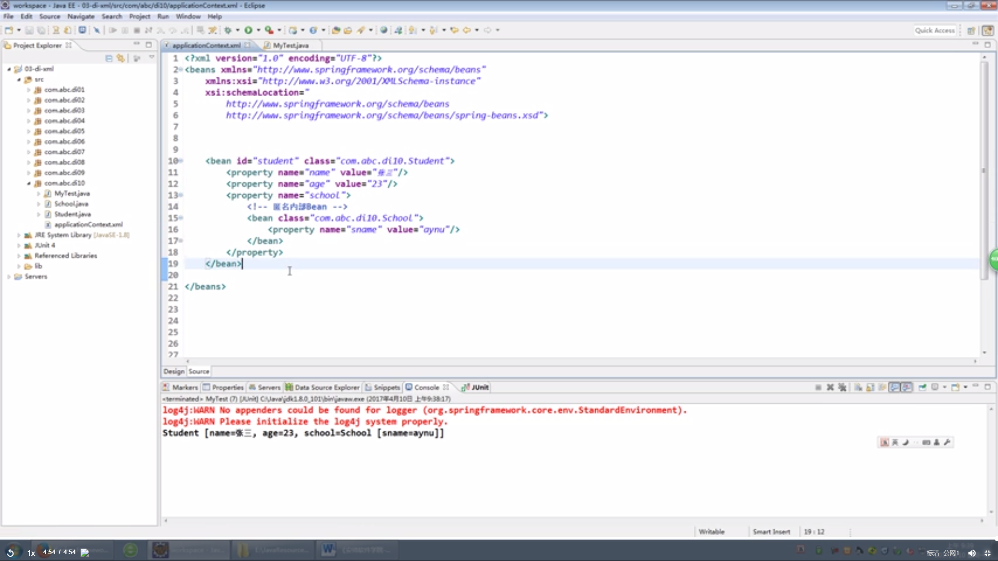Click Link with Editor in Project Explorer

(x=121, y=58)
